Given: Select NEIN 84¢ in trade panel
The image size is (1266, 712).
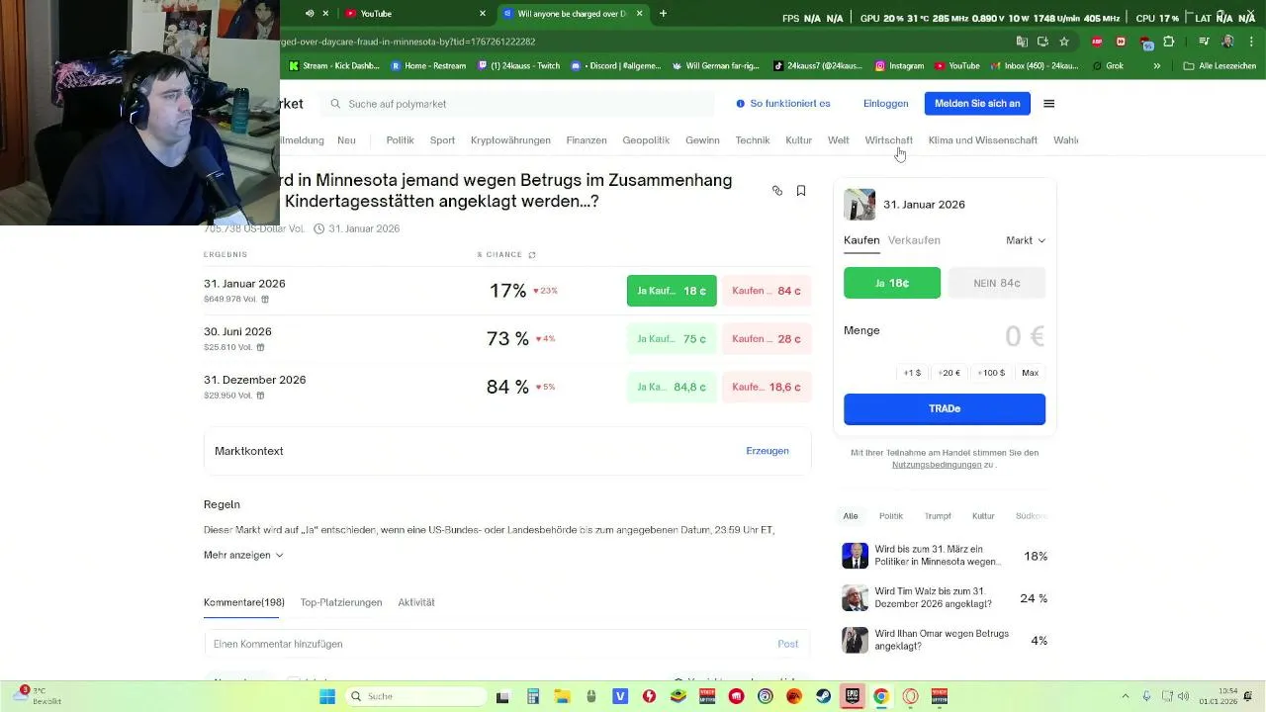Looking at the screenshot, I should coord(997,283).
